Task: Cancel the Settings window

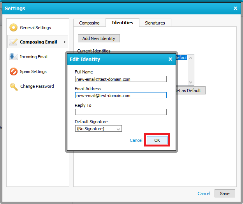Action: click(x=204, y=194)
